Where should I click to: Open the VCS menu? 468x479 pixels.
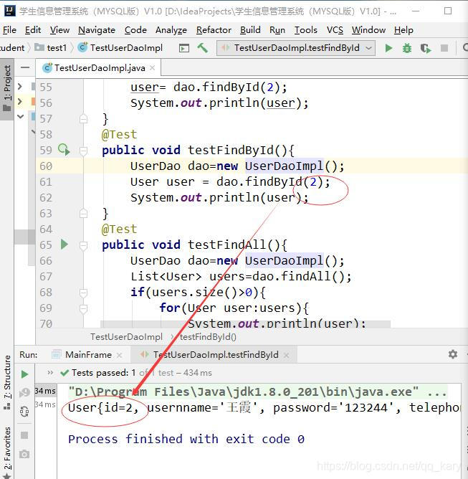click(x=335, y=30)
